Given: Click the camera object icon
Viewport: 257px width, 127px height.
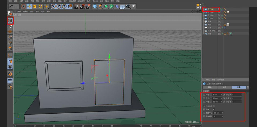Looking at the screenshot, I should coord(128,6).
